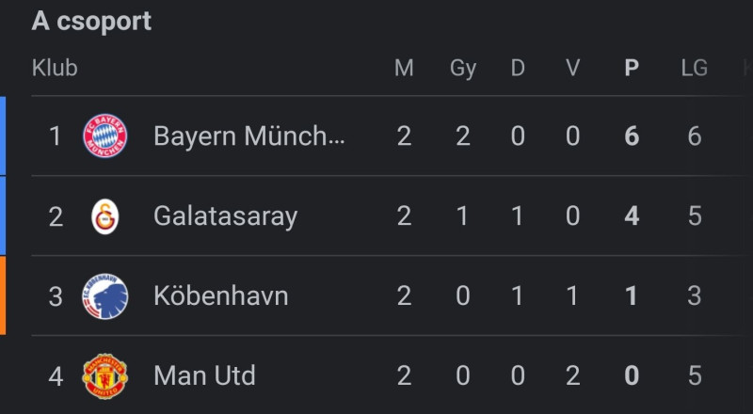The width and height of the screenshot is (753, 414).
Task: Click the V losses column header
Action: tap(572, 68)
